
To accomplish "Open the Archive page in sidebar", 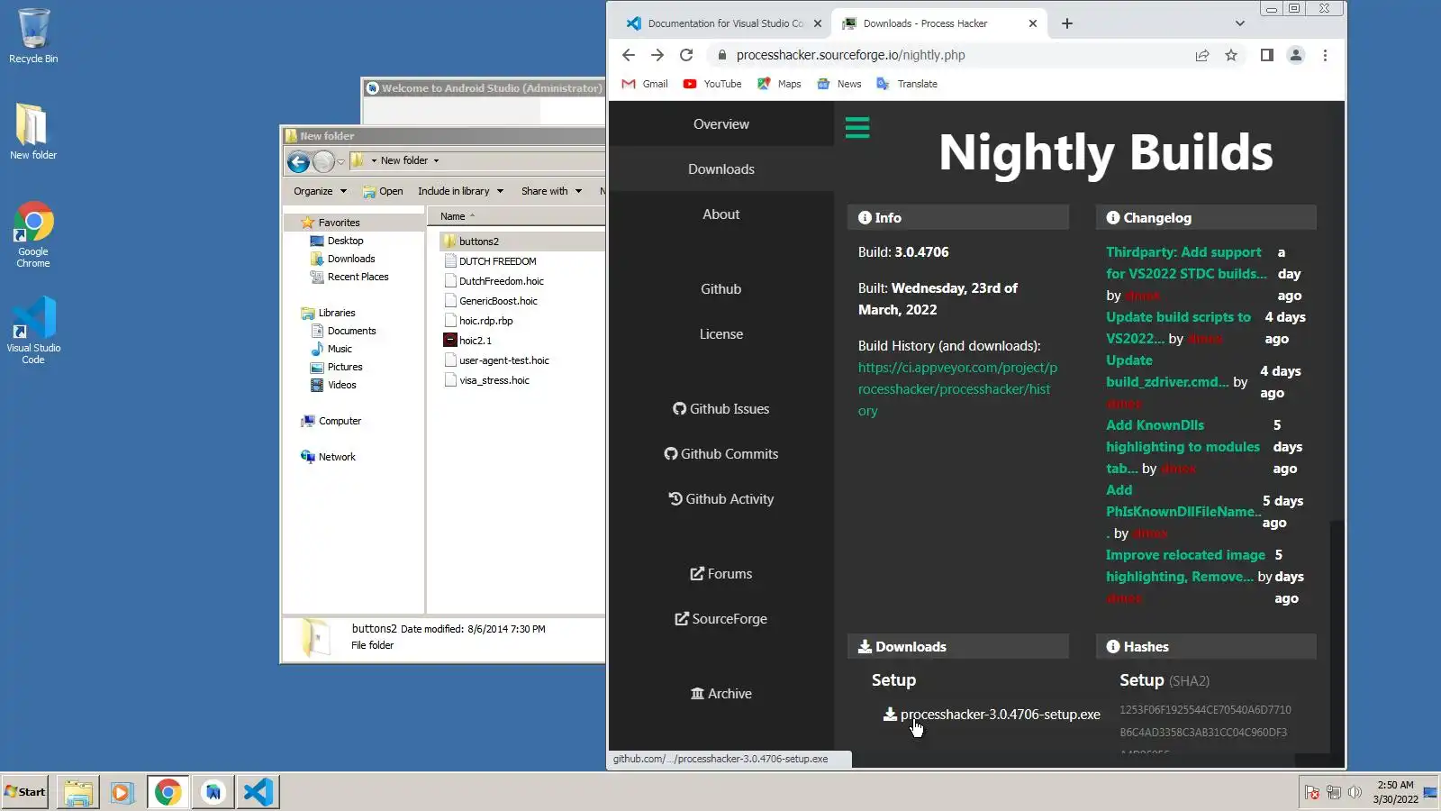I will click(720, 694).
